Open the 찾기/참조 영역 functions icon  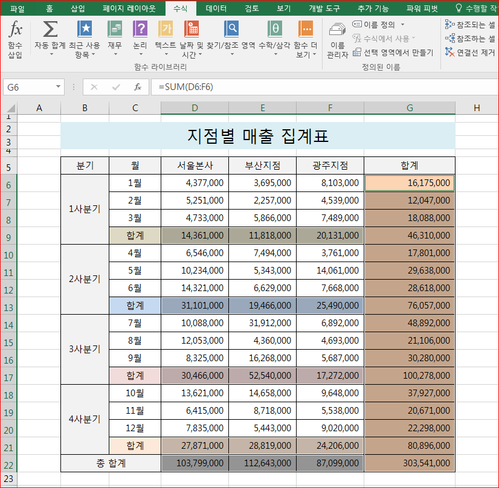pyautogui.click(x=231, y=29)
